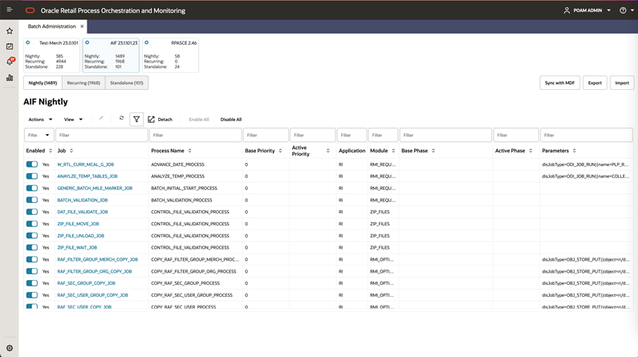Sort by Enabled column arrows
The width and height of the screenshot is (638, 357).
51,151
